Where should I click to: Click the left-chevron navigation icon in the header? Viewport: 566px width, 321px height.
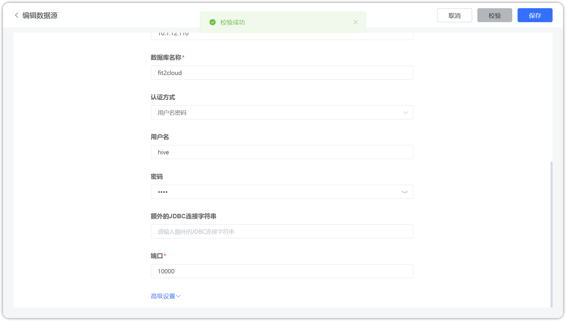pyautogui.click(x=16, y=15)
